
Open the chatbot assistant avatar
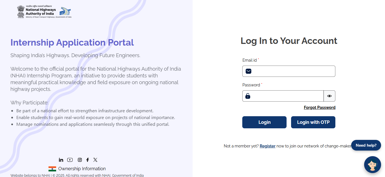pos(372,165)
